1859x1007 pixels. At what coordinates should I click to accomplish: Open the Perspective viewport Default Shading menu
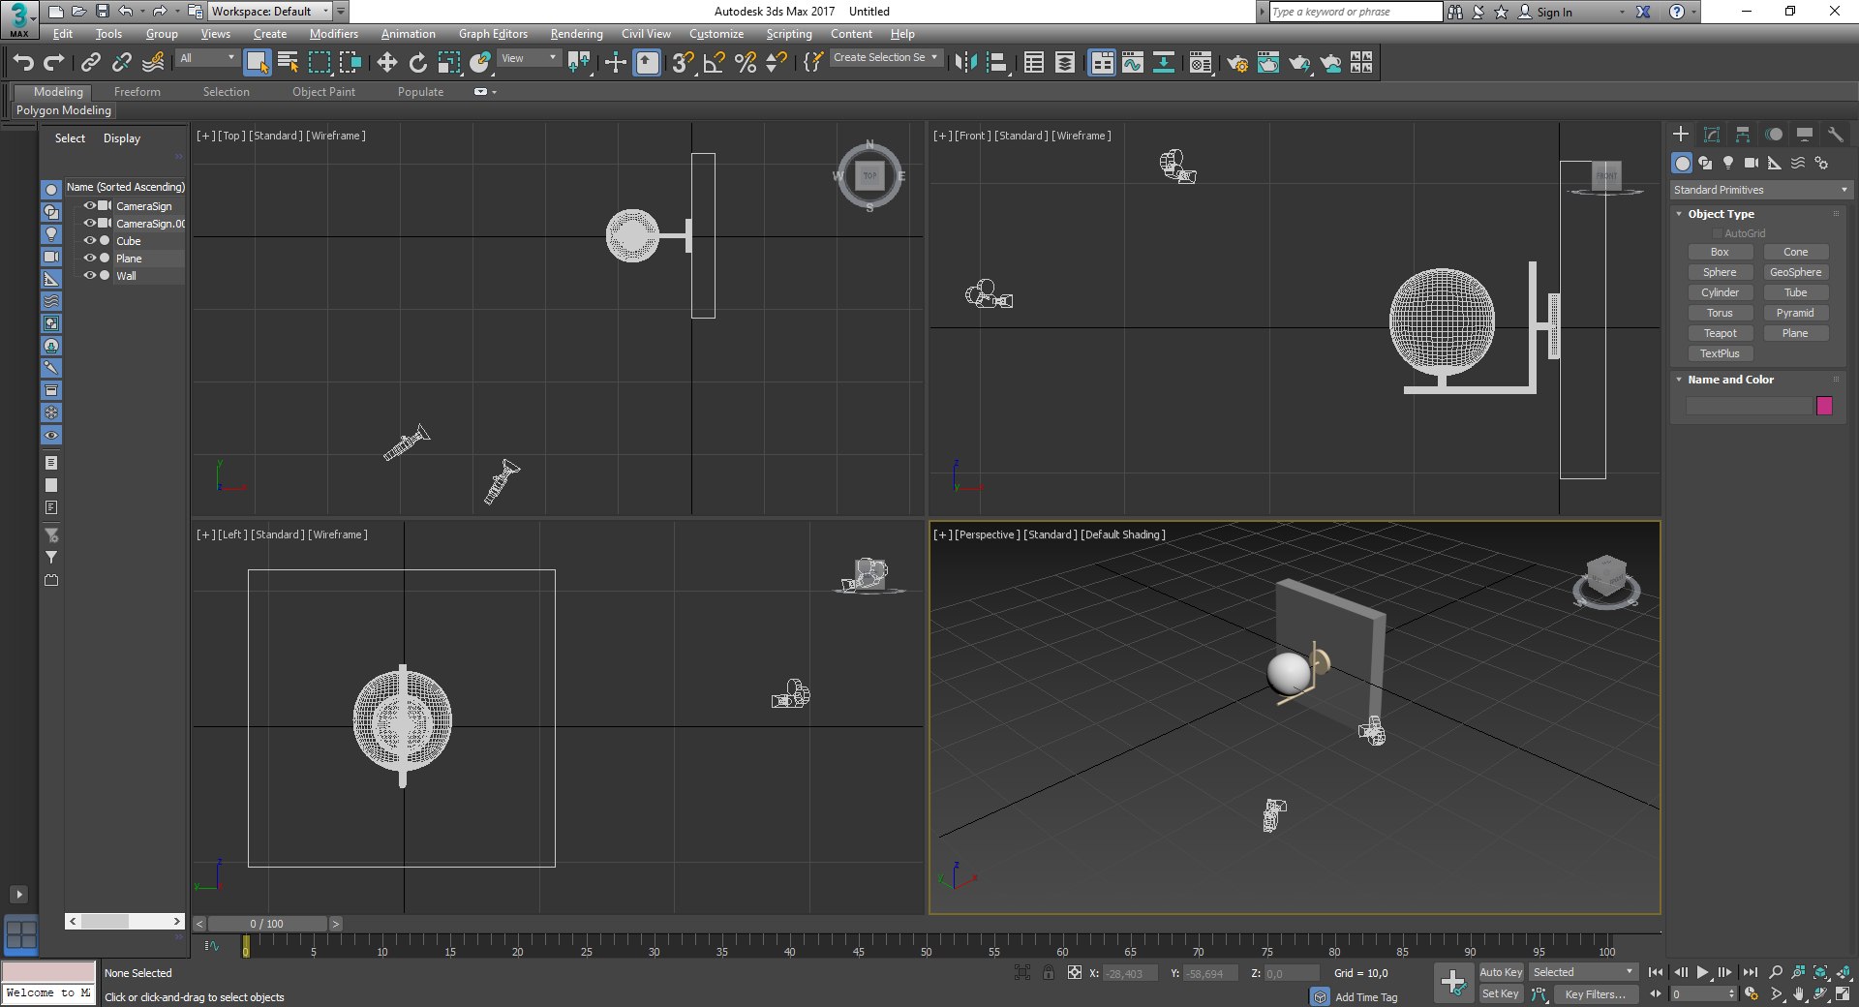pos(1123,534)
